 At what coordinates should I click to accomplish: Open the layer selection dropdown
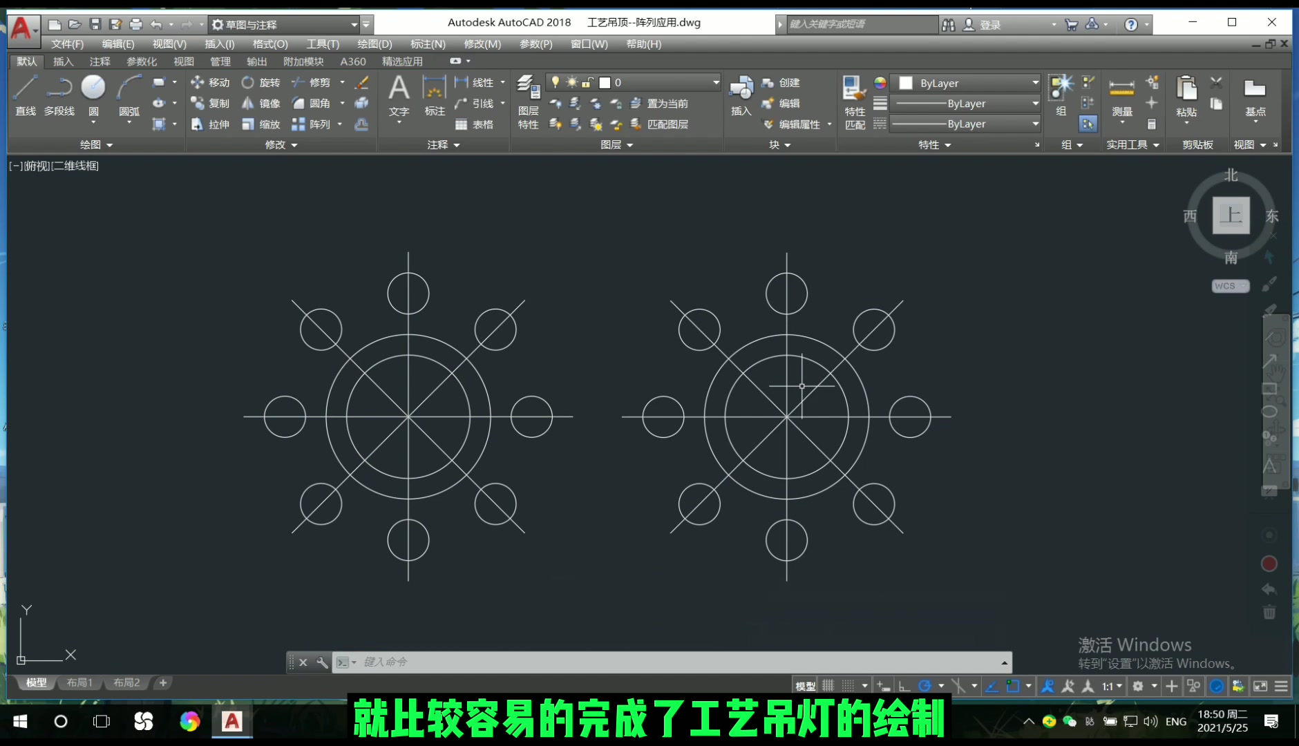point(717,82)
